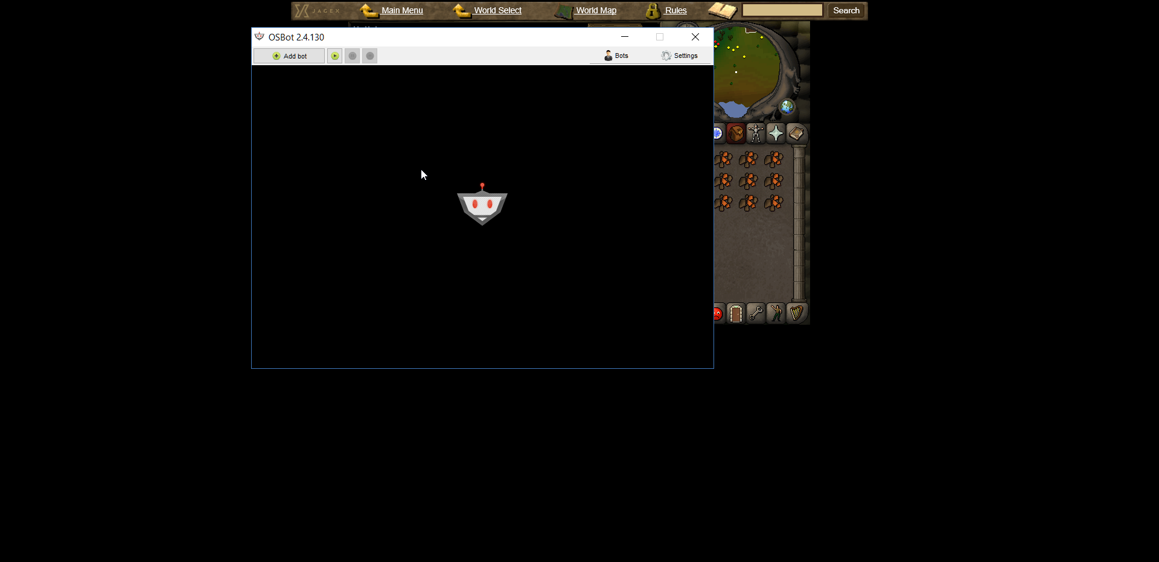Close the OSBot window

pyautogui.click(x=695, y=37)
